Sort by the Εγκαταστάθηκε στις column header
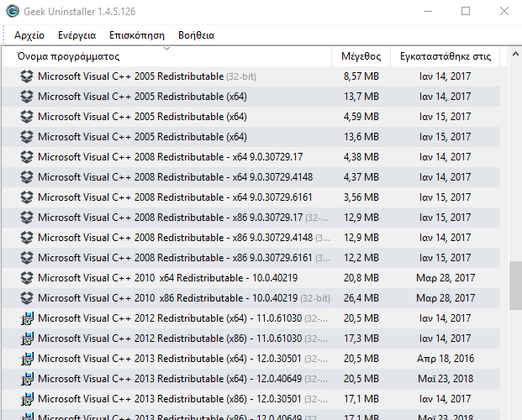Viewport: 522px width, 420px height. 446,56
